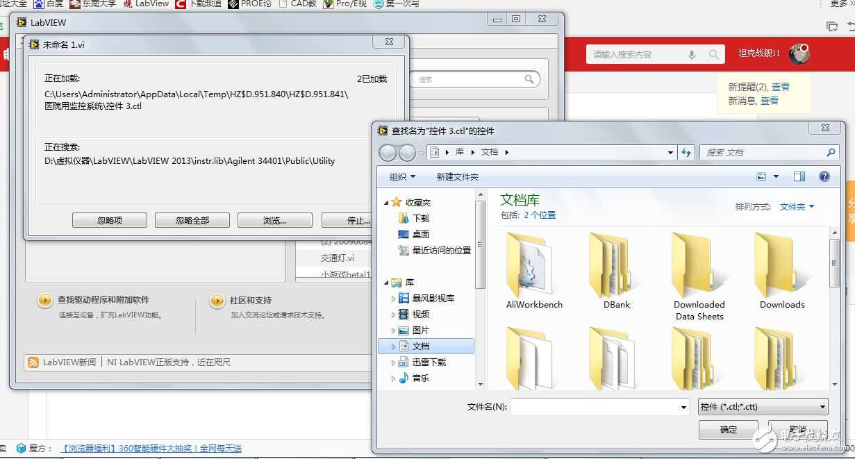Image resolution: width=855 pixels, height=459 pixels.
Task: Expand the 图片 library node
Action: (x=393, y=331)
